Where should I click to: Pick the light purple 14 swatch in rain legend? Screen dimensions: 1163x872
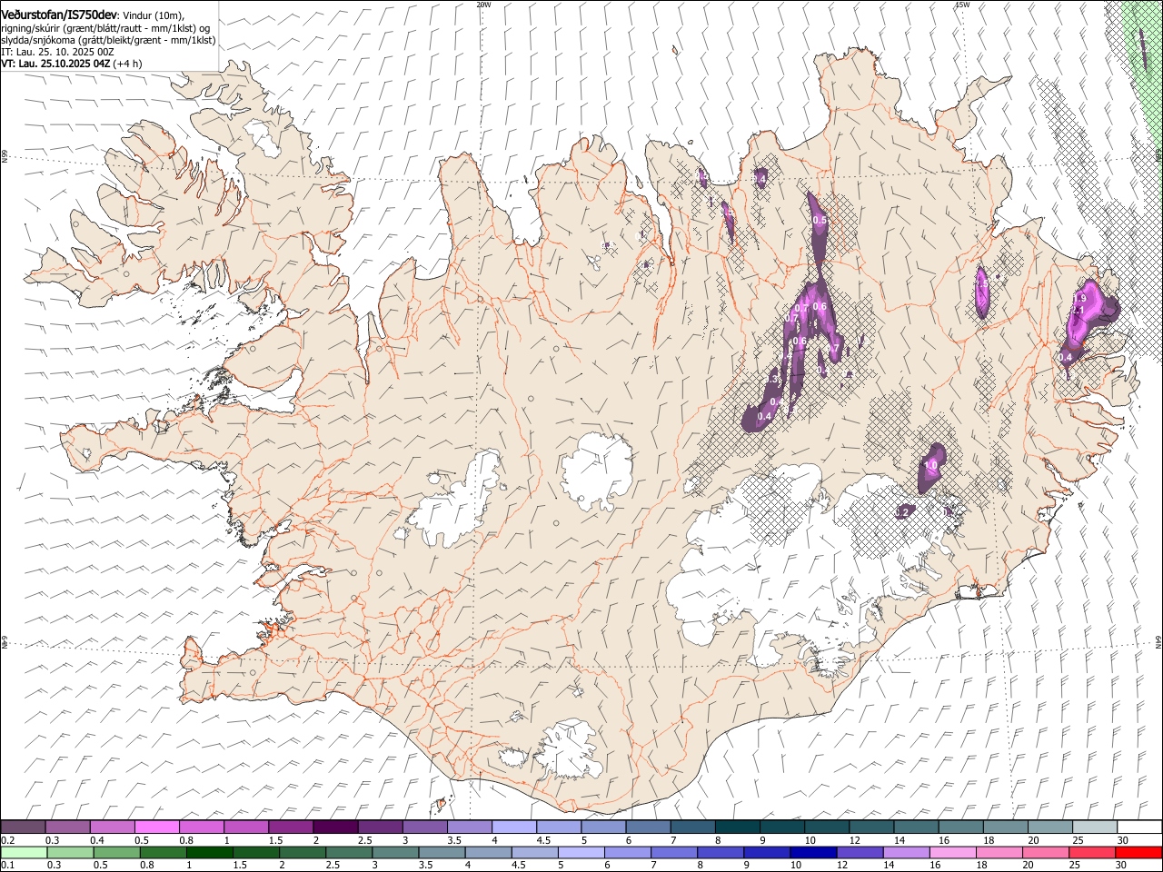coord(906,852)
